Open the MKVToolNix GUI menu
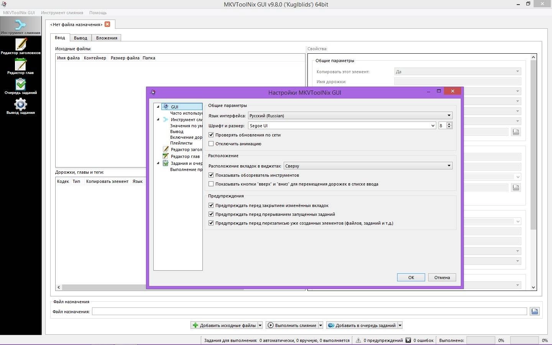This screenshot has height=345, width=552. 19,13
